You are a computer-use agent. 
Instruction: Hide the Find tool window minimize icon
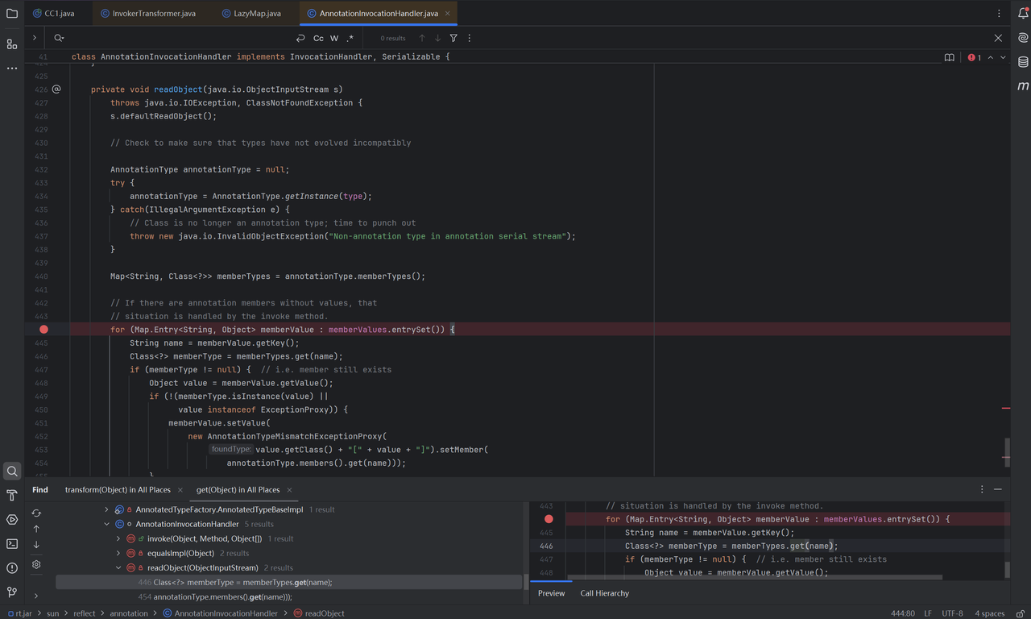click(998, 489)
